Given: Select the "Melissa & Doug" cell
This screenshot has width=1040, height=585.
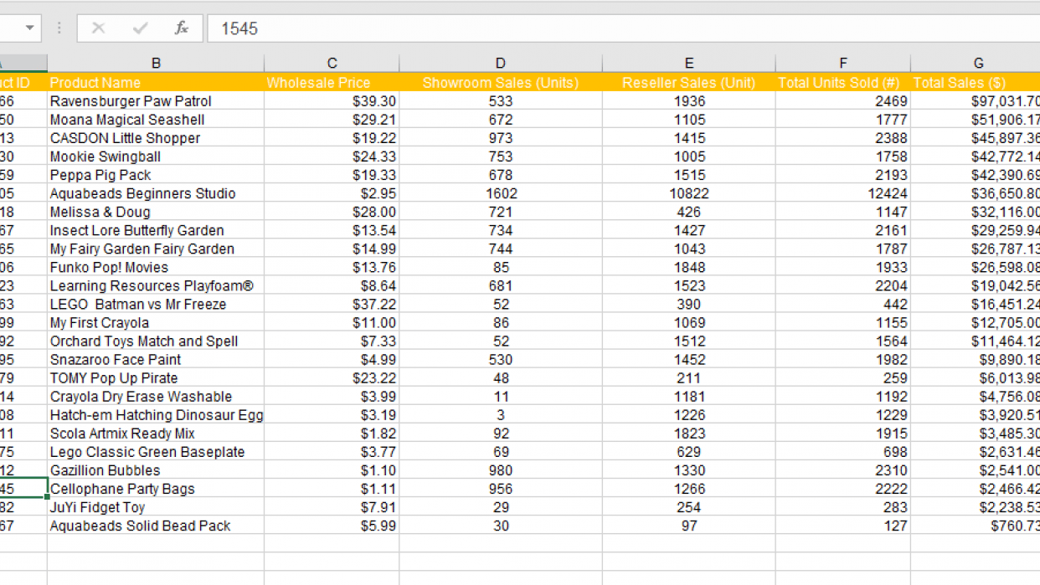Looking at the screenshot, I should (156, 212).
